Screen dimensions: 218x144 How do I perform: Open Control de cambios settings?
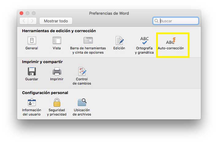pos(82,76)
